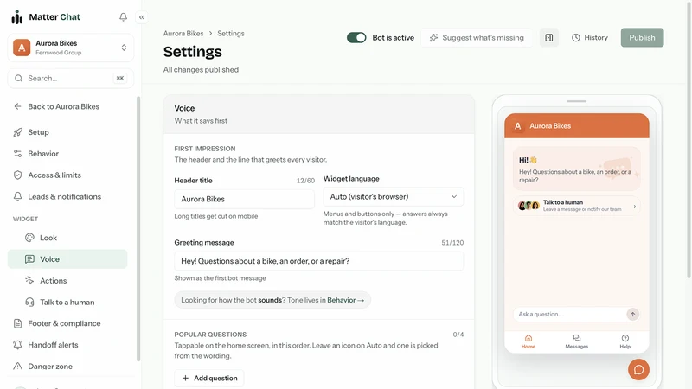
Task: Click the Greeting message input field
Action: click(x=318, y=261)
